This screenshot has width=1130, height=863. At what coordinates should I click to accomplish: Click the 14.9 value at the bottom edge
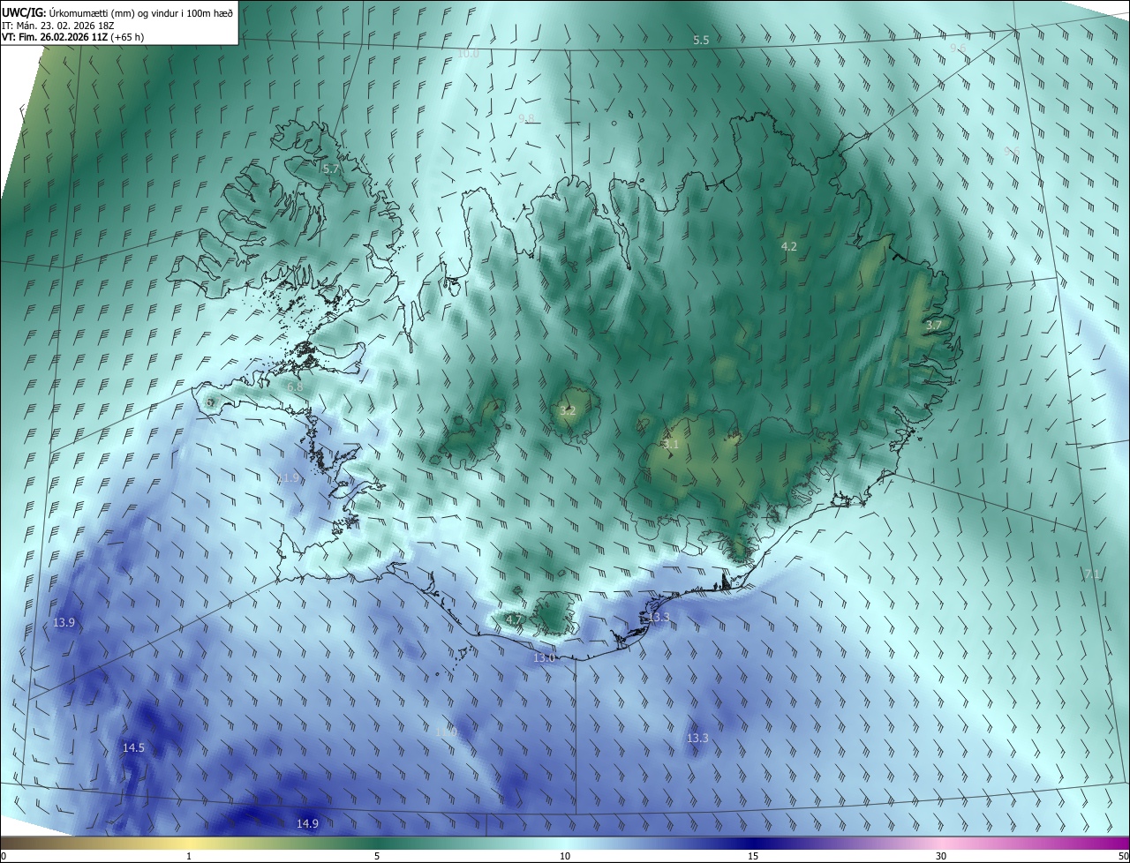307,824
